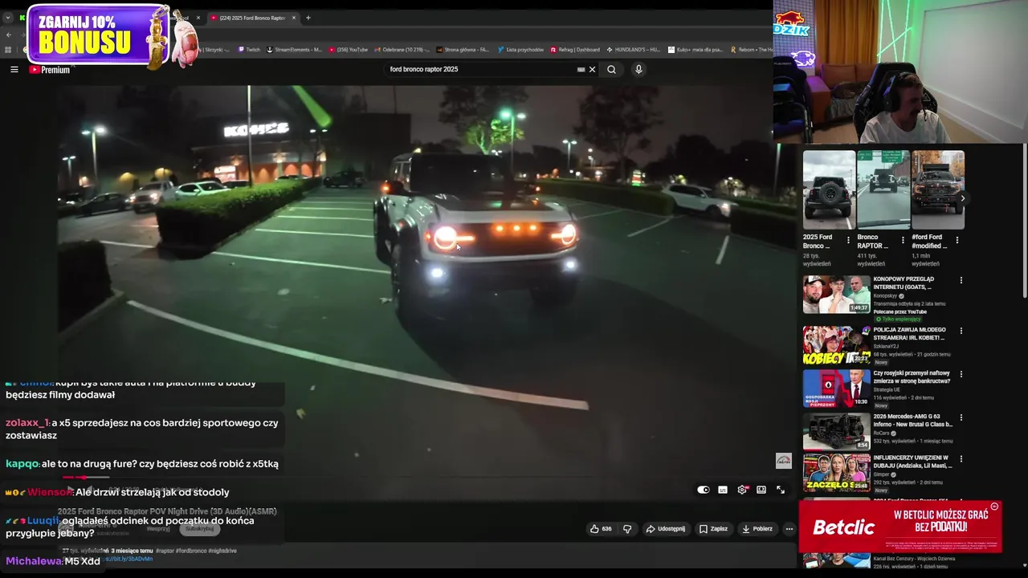Screen dimensions: 1028x578
Task: Open '2026 Mercedes-AMG G 63 Inferno' video thumbnail
Action: [836, 431]
